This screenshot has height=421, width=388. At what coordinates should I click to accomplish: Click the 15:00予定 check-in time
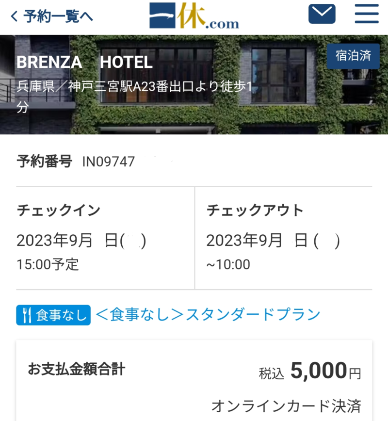pyautogui.click(x=48, y=264)
